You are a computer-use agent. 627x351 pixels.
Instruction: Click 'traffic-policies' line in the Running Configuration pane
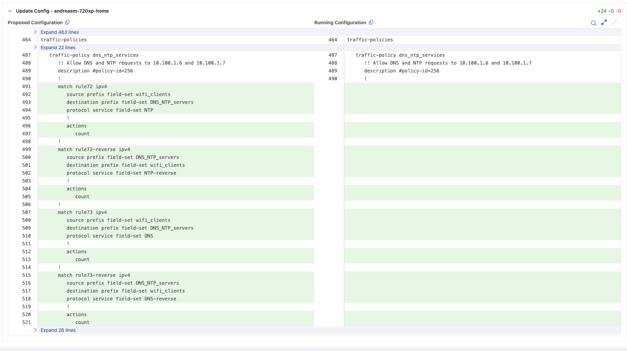coord(370,40)
